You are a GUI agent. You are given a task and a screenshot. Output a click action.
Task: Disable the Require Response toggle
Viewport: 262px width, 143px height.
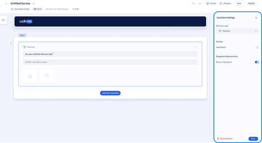(x=257, y=62)
